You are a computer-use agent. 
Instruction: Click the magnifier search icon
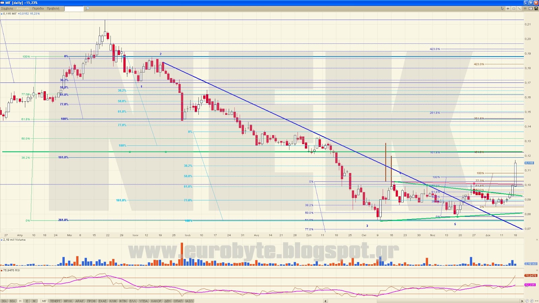coord(87,8)
